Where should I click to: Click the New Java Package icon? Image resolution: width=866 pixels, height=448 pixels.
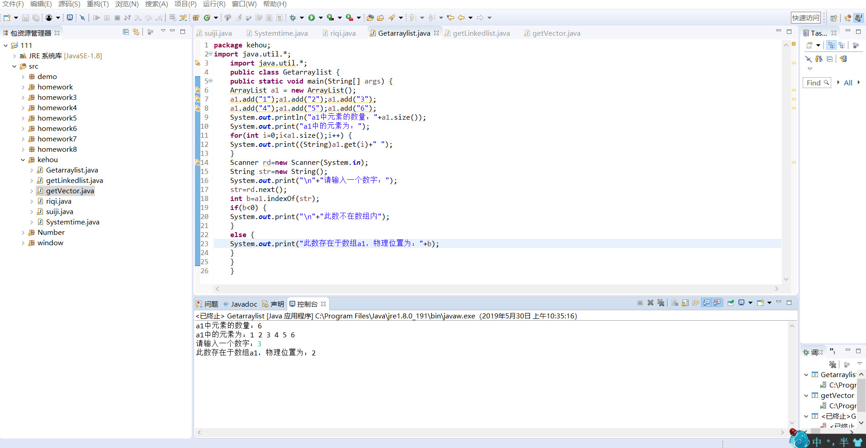click(196, 18)
